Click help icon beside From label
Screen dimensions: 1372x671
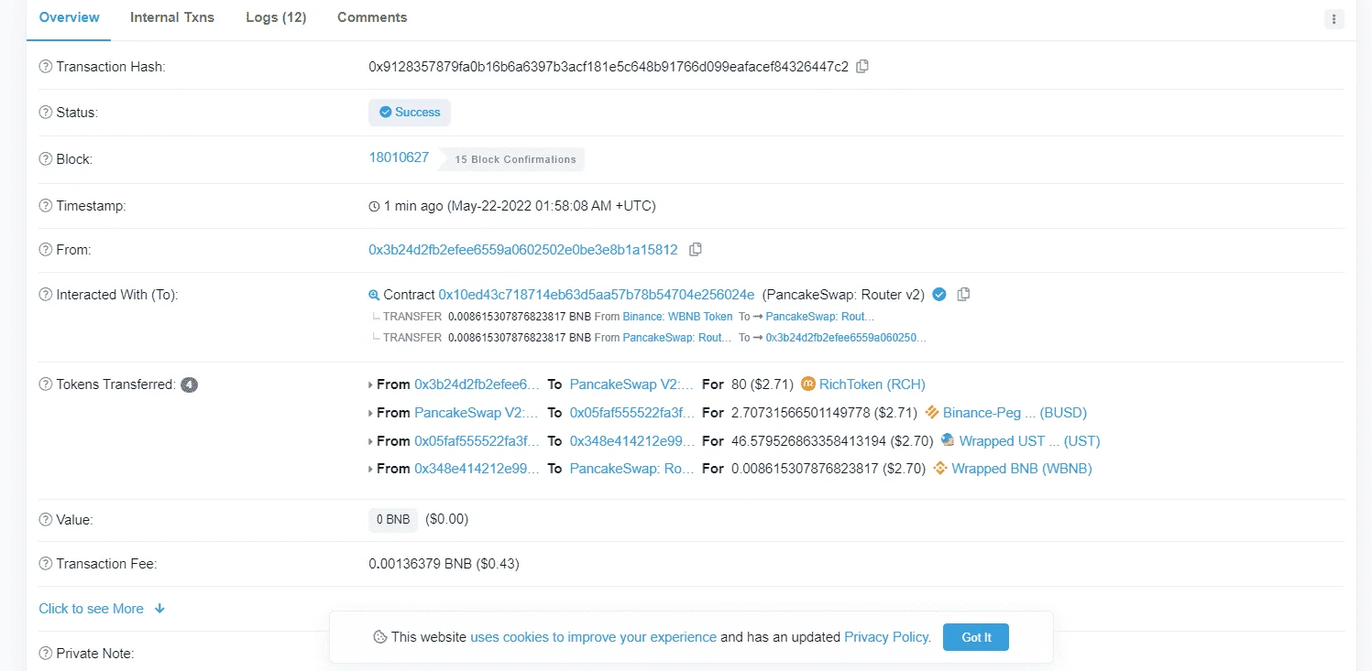coord(46,250)
